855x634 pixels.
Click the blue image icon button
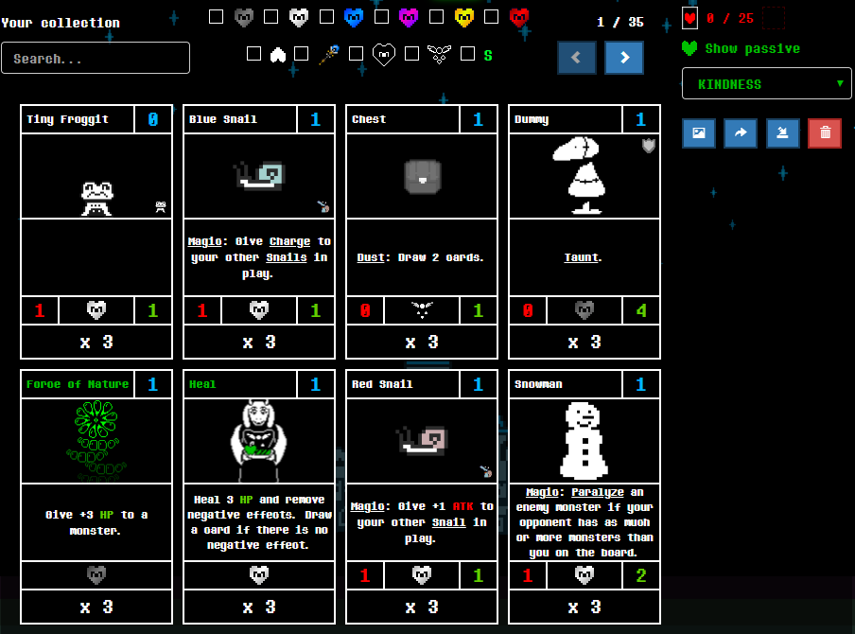tap(698, 133)
